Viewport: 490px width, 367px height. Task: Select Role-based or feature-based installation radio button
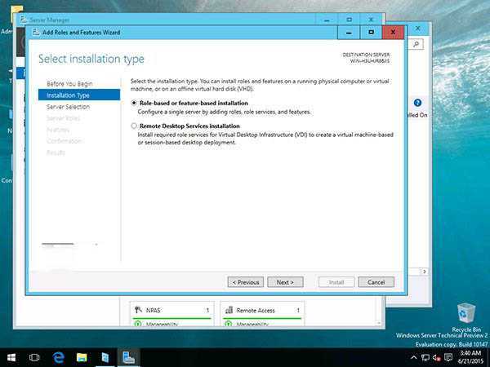(x=134, y=103)
